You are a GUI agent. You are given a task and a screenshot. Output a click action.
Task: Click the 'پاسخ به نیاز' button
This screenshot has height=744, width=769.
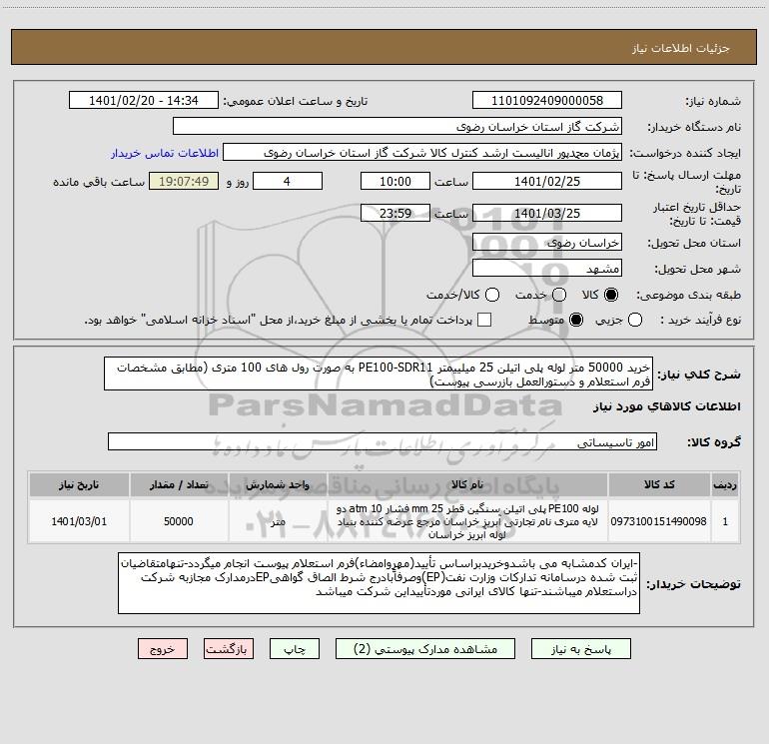pyautogui.click(x=580, y=649)
